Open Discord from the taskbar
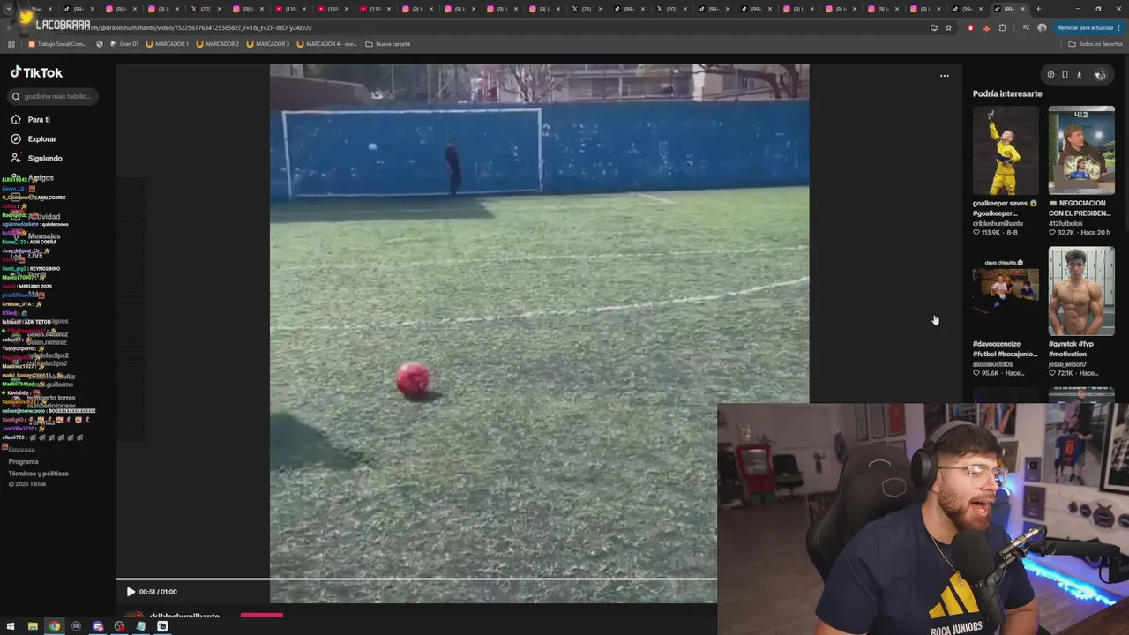The height and width of the screenshot is (635, 1129). (98, 626)
